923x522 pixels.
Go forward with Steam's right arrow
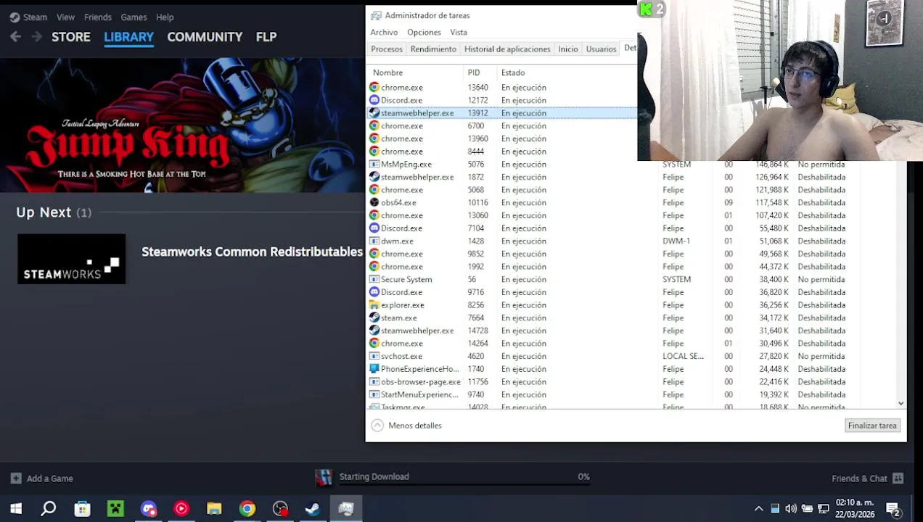[36, 36]
